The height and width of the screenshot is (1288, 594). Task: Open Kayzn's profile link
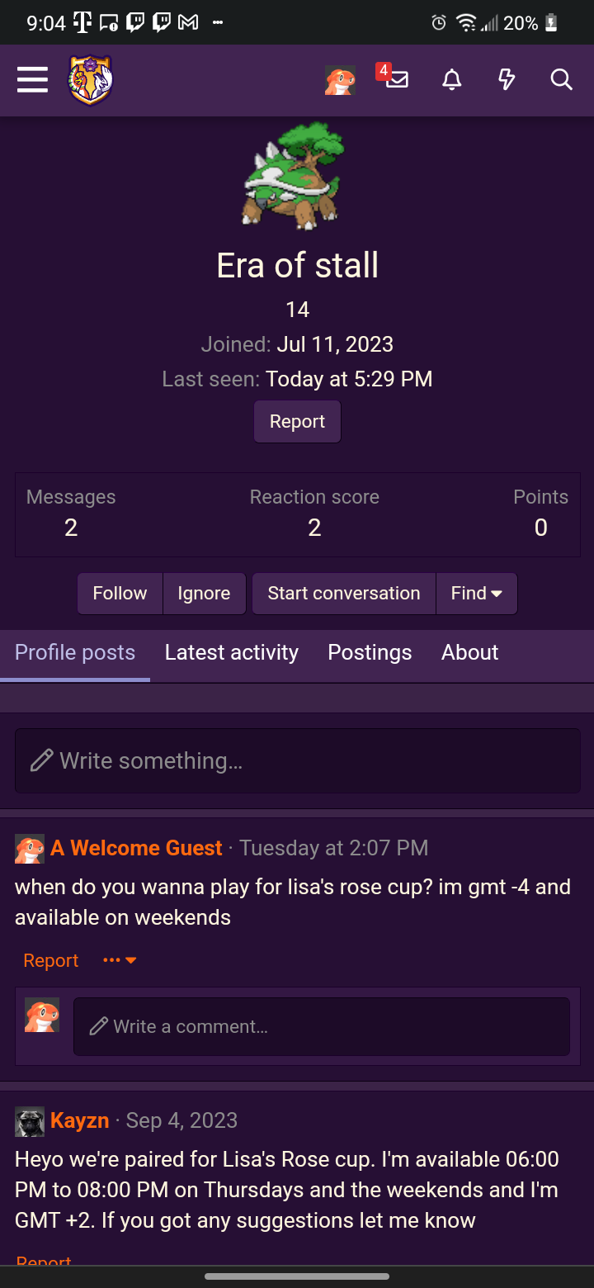[80, 1120]
